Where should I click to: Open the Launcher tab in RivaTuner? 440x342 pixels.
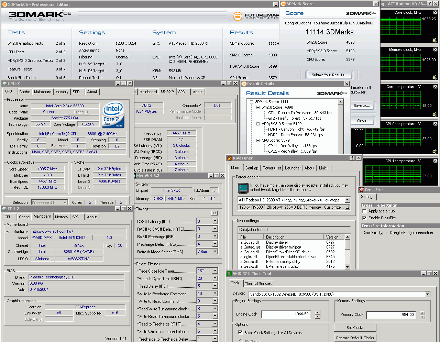[x=293, y=168]
